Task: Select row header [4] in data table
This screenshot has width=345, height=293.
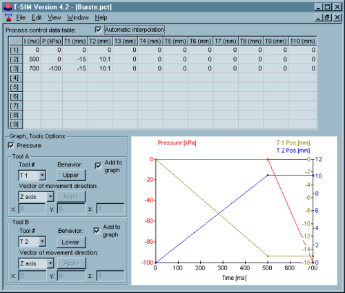Action: click(x=15, y=78)
